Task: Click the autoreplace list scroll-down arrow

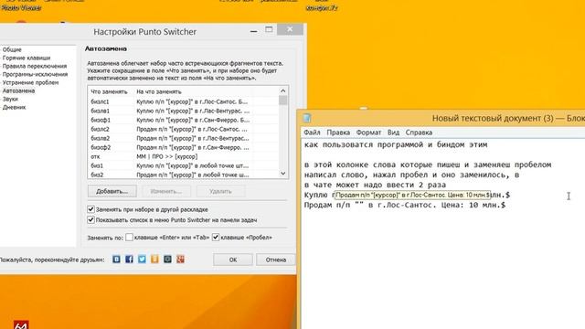Action: point(283,174)
